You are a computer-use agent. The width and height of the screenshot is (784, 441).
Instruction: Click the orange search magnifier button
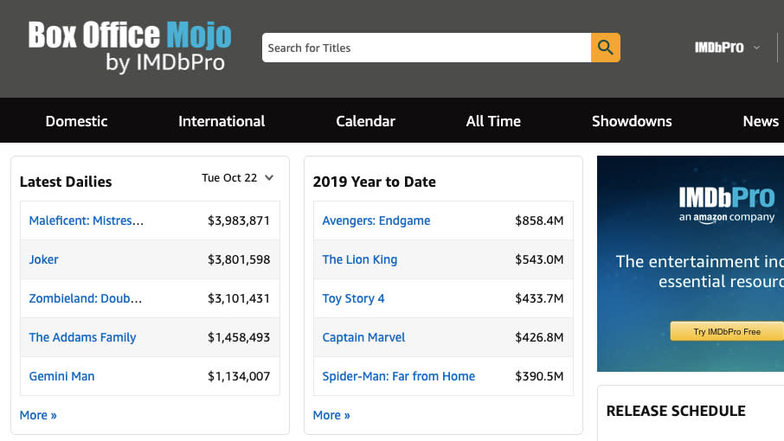(x=605, y=48)
